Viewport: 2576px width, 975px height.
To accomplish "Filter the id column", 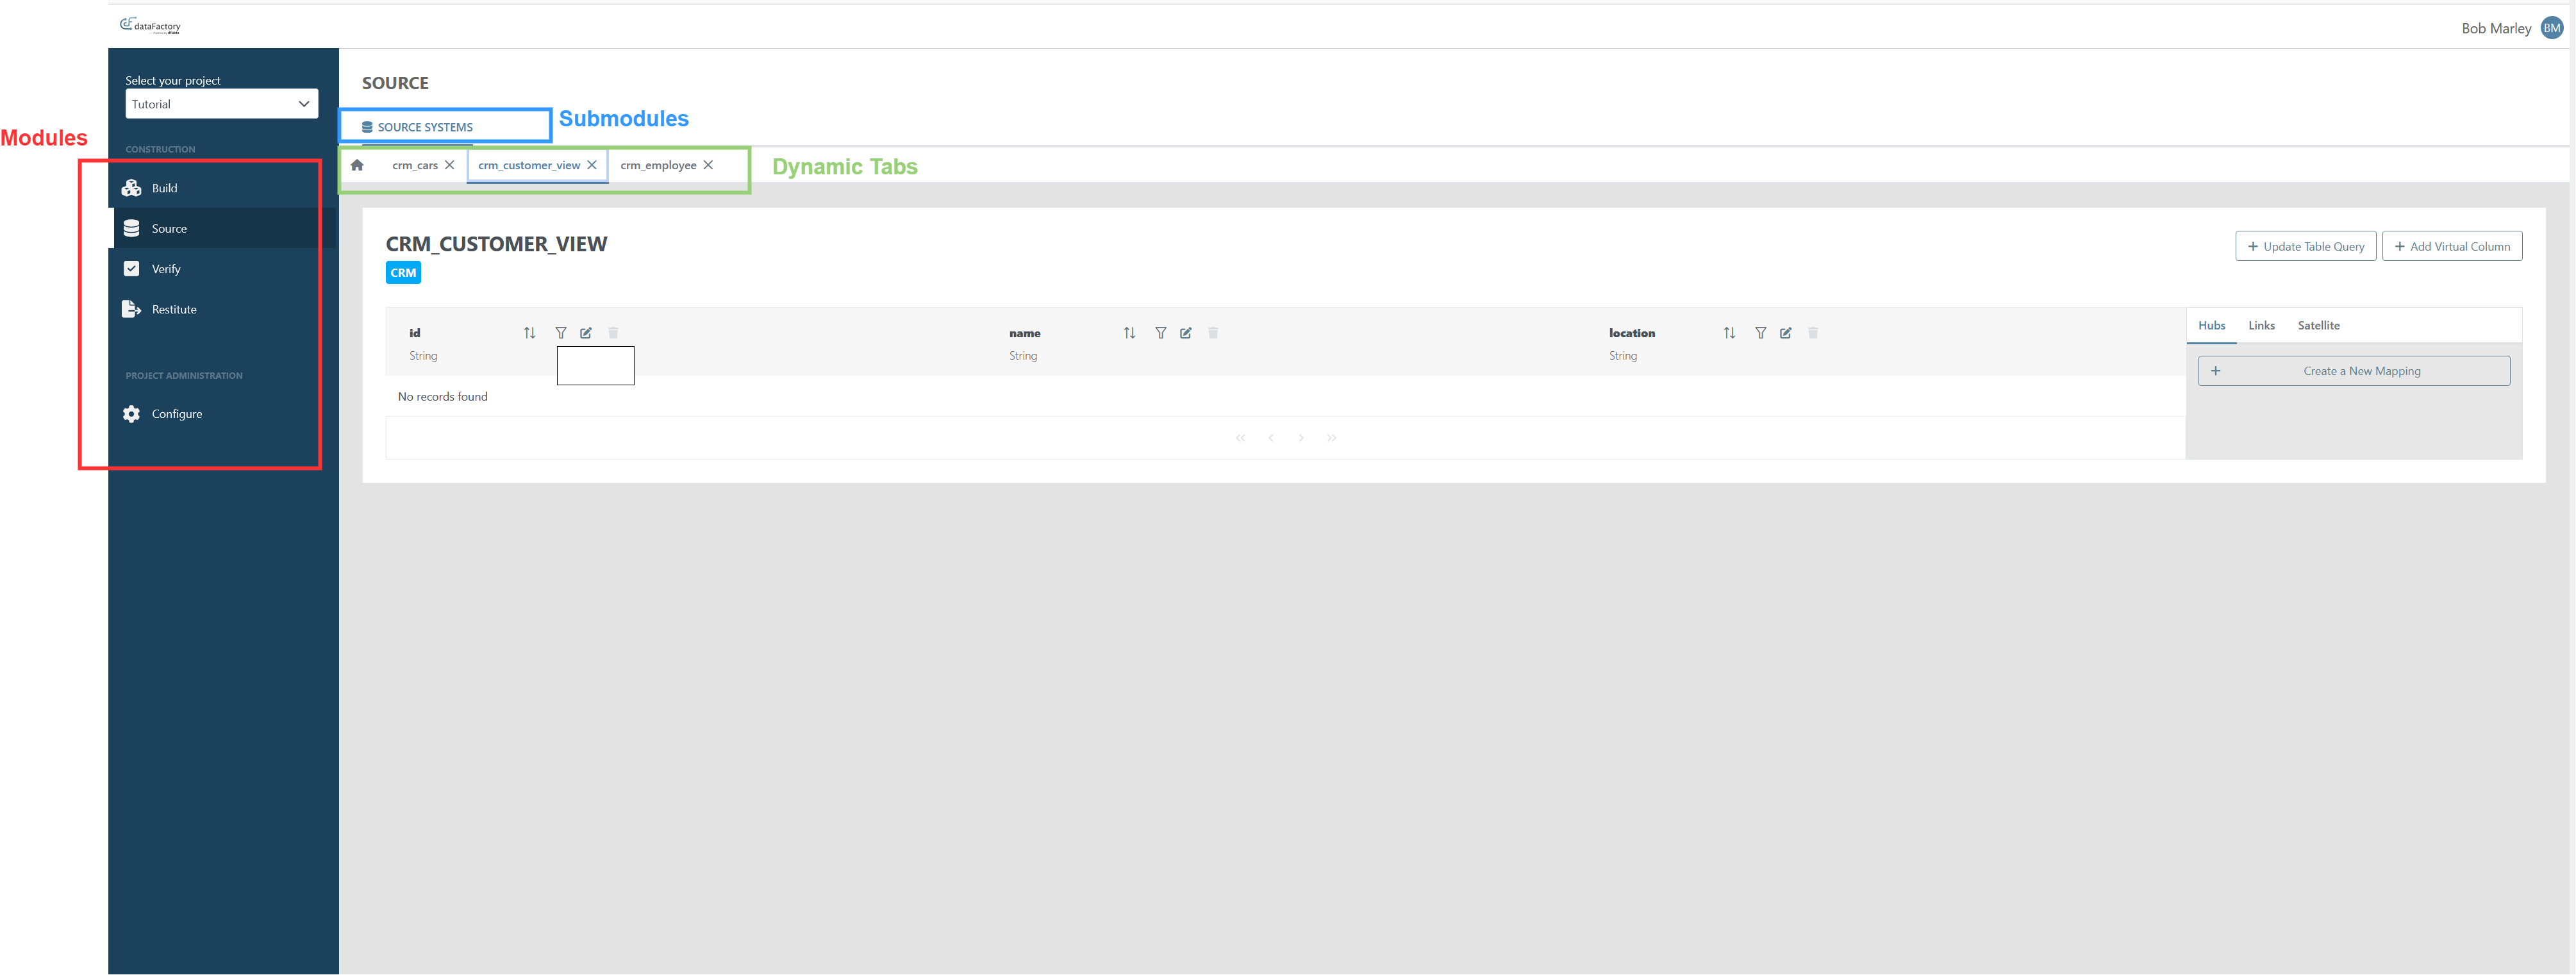I will coord(560,333).
